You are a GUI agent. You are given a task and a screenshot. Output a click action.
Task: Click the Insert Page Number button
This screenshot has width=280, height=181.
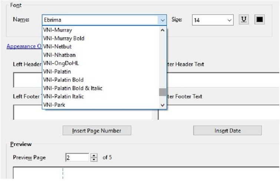[96, 130]
